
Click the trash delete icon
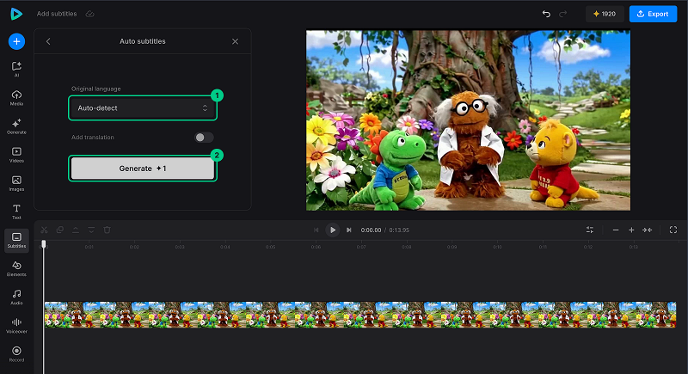107,230
